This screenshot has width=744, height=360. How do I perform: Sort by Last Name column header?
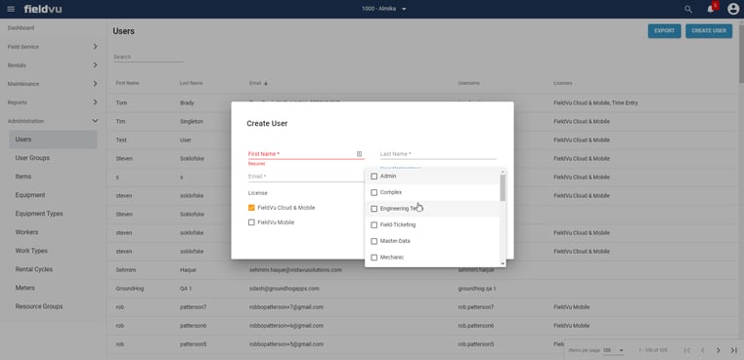pyautogui.click(x=192, y=83)
